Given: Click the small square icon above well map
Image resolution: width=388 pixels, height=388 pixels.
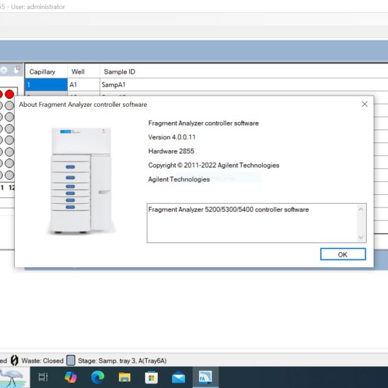Looking at the screenshot, I should coord(18,67).
